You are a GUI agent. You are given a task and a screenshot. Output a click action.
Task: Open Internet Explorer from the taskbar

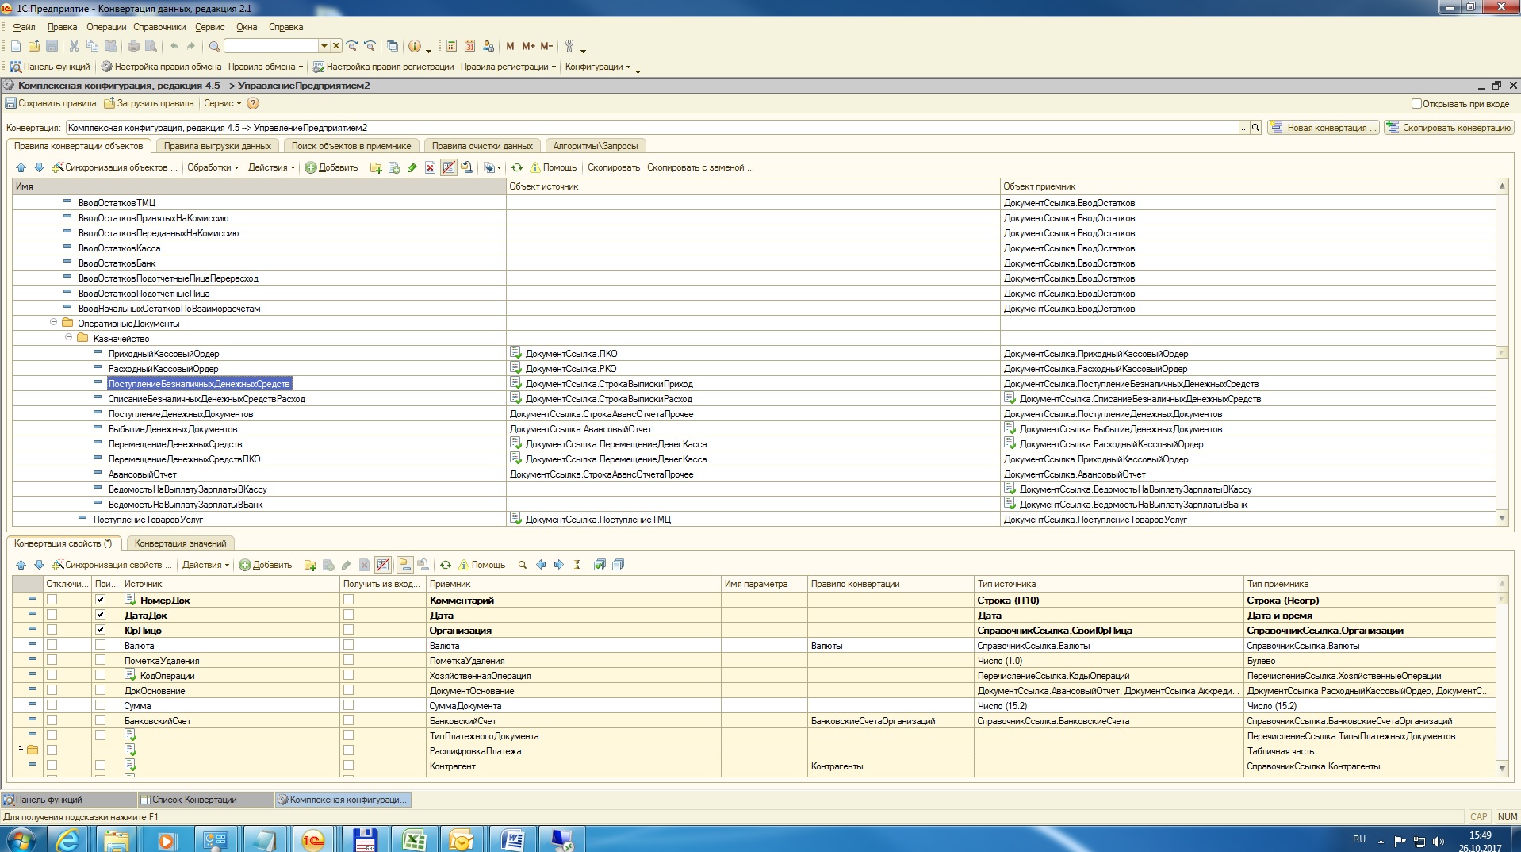(x=68, y=839)
